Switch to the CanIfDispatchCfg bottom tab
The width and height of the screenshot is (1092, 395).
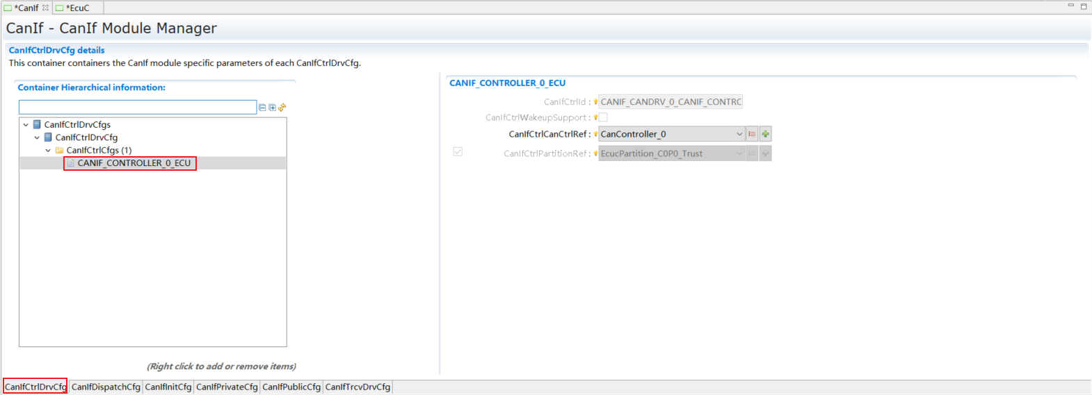[x=106, y=387]
